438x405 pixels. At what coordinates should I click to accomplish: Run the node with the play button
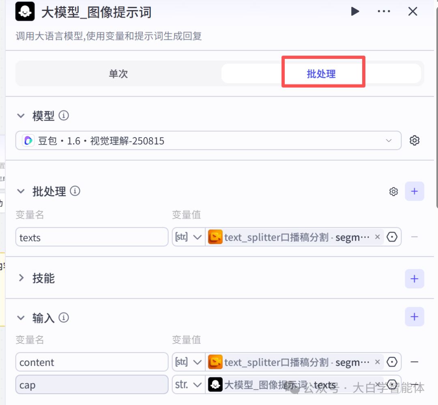[355, 11]
